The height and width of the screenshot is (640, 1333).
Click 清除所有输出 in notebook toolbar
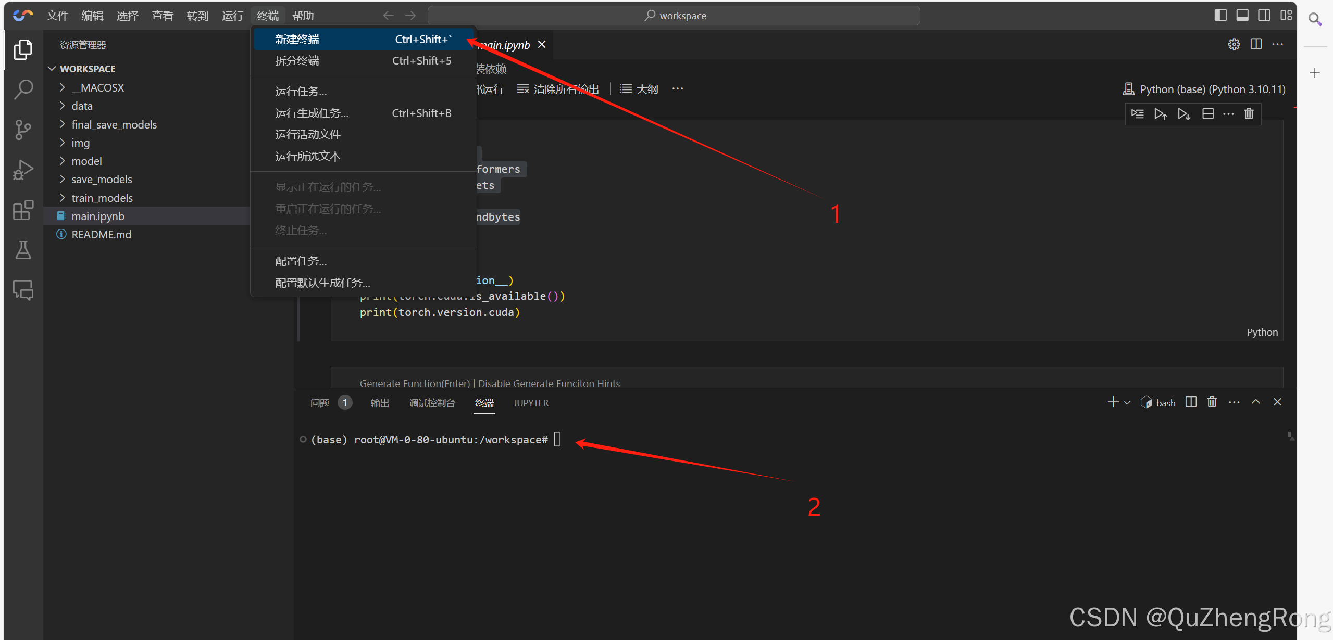click(558, 89)
